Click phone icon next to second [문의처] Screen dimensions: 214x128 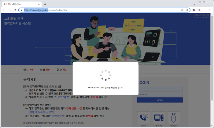point(63,116)
